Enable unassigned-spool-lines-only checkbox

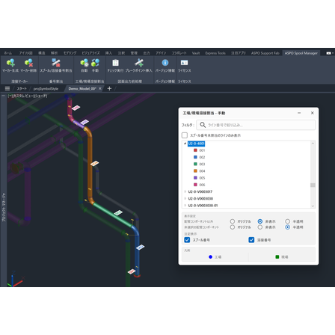click(x=185, y=135)
